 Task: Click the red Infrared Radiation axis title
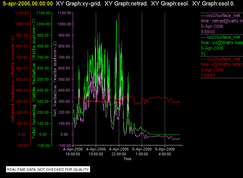(13, 79)
